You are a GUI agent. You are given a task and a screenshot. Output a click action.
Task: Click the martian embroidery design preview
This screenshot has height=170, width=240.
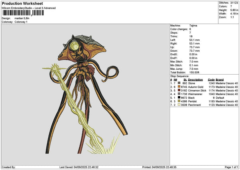coord(85,94)
